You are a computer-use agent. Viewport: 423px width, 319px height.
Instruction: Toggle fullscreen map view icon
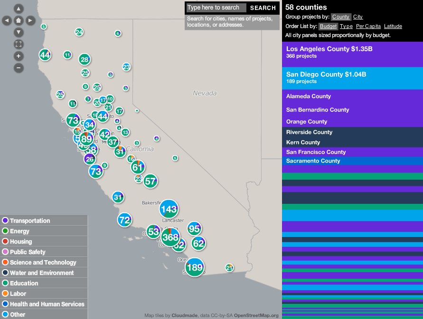[19, 44]
